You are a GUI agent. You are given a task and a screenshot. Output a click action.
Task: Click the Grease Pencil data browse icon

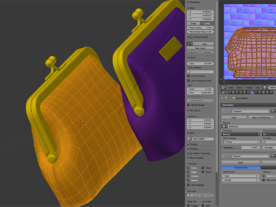[189, 44]
